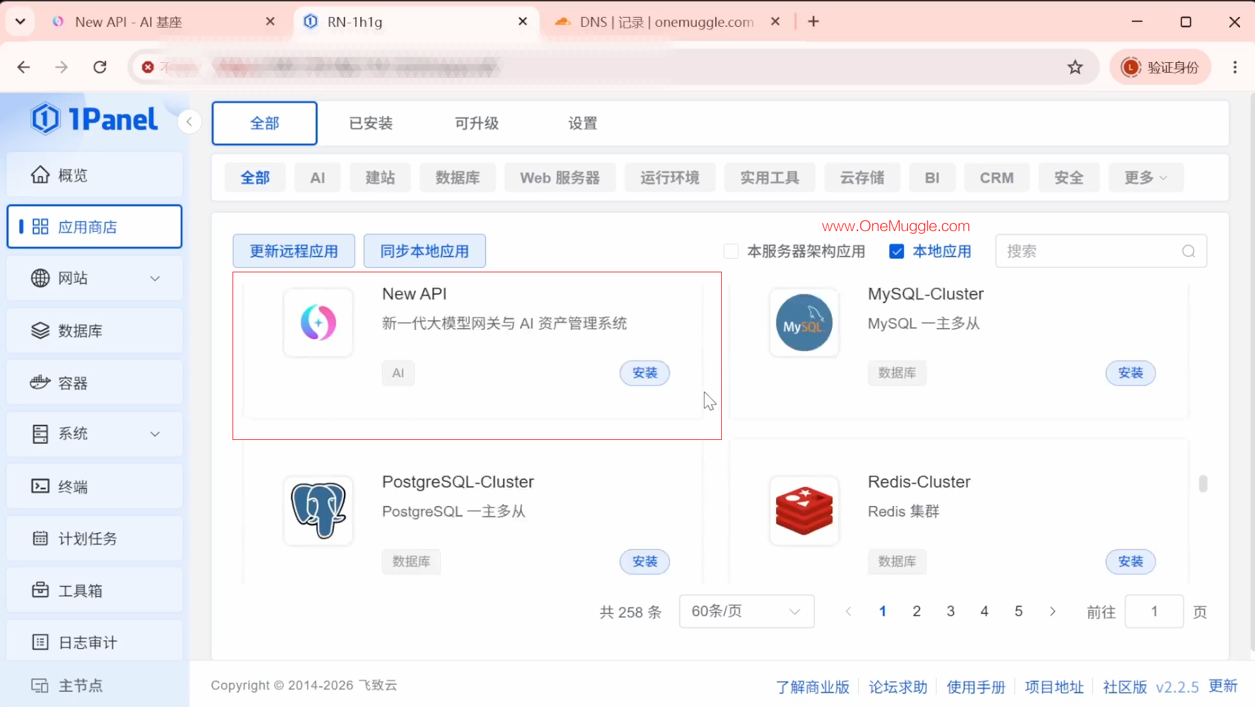Open the 更多 category dropdown
The image size is (1255, 707).
point(1146,177)
